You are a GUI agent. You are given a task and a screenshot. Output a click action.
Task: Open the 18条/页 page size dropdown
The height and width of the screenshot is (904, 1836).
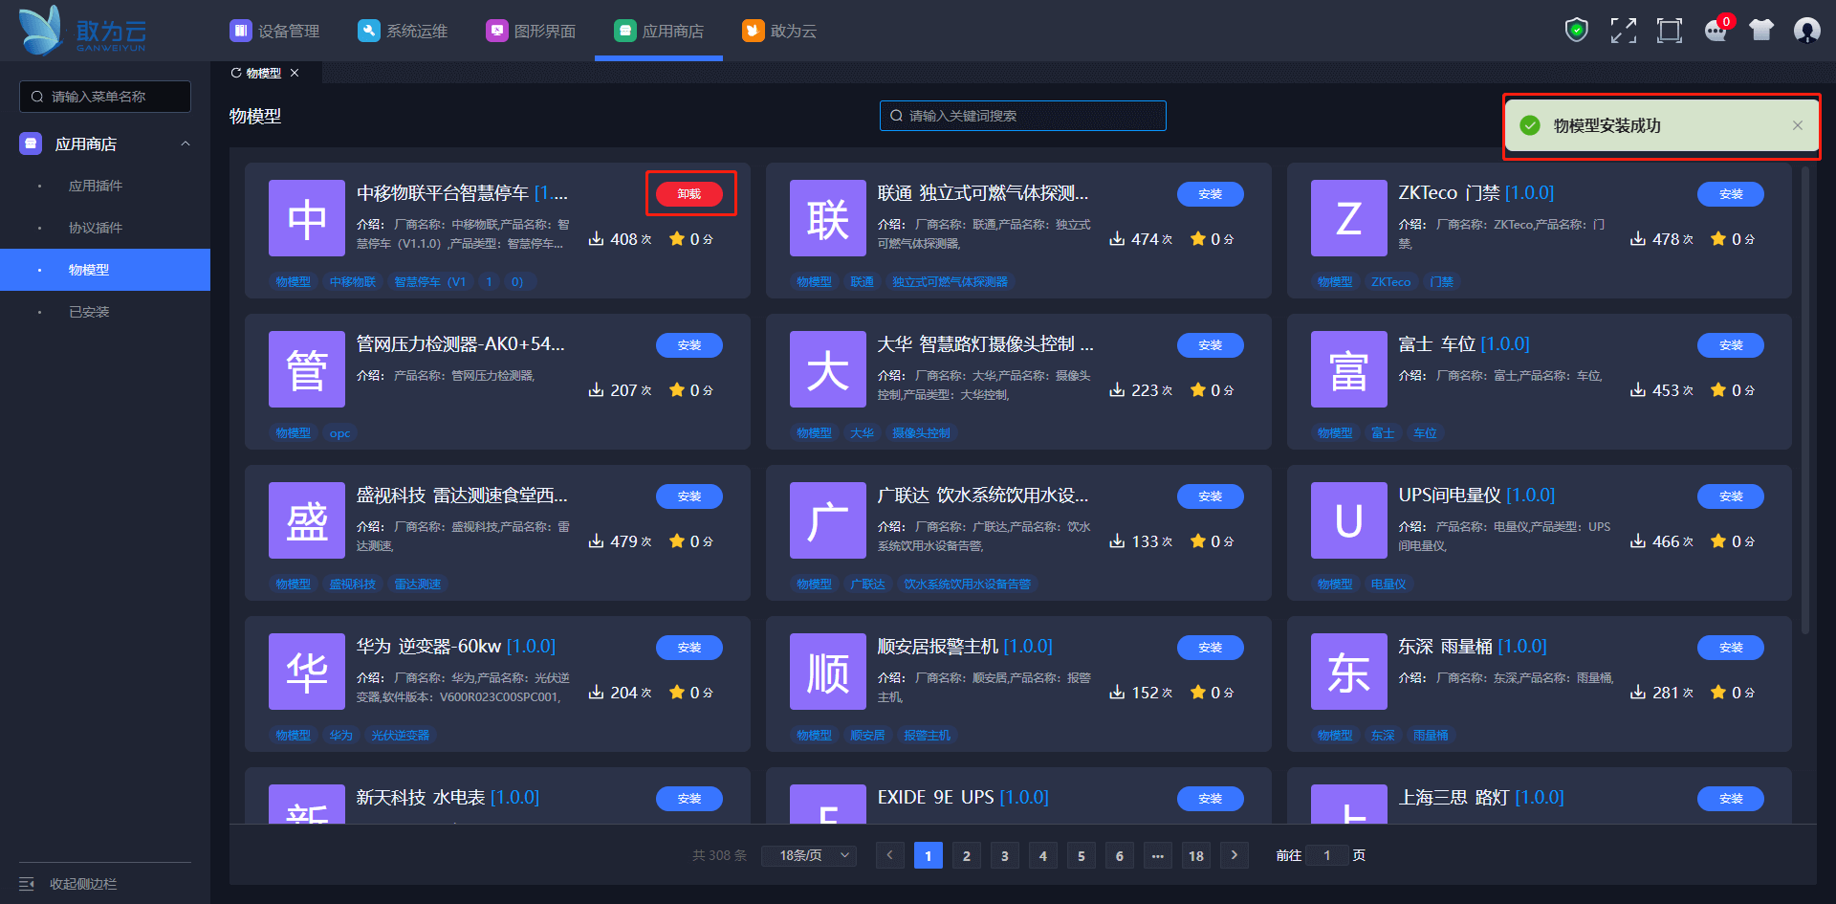(x=809, y=855)
